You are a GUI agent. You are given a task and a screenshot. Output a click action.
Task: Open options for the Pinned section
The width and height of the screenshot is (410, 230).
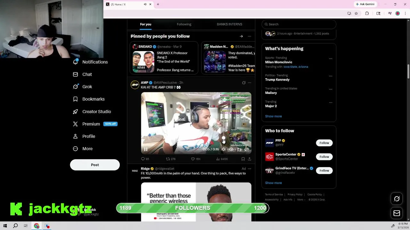(x=250, y=36)
